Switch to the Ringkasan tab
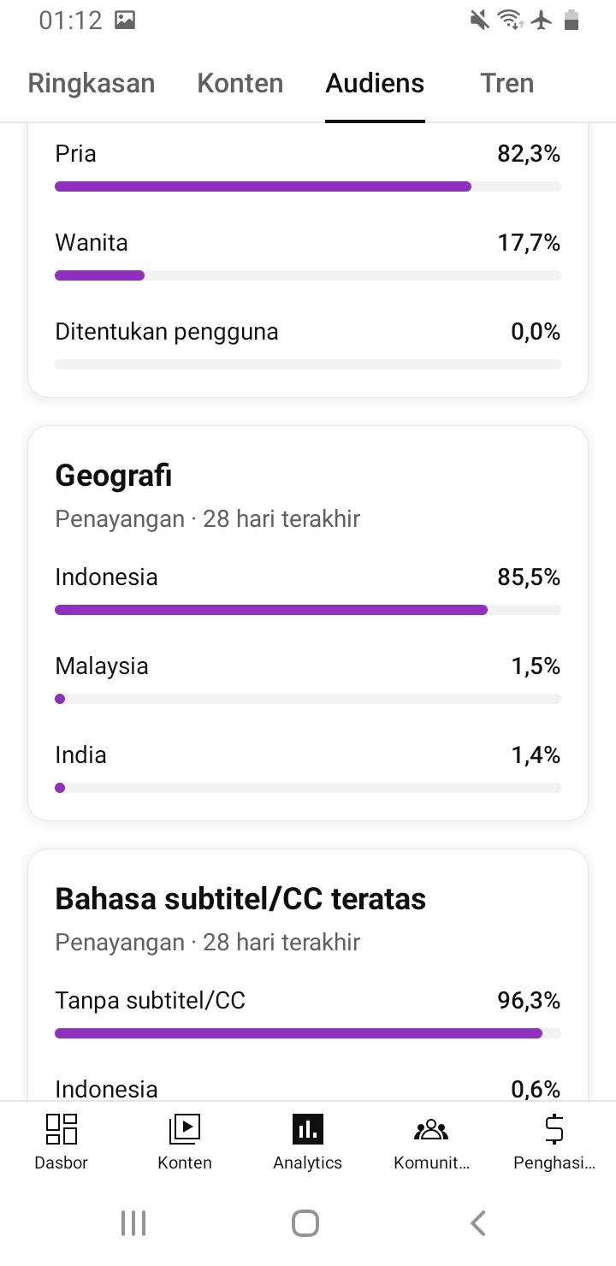Screen dimensions: 616x1266 point(92,83)
